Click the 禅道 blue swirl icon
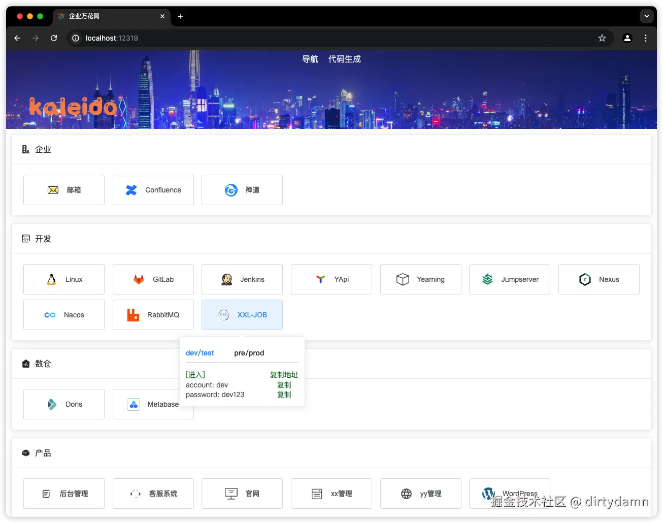This screenshot has width=663, height=523. click(x=231, y=190)
